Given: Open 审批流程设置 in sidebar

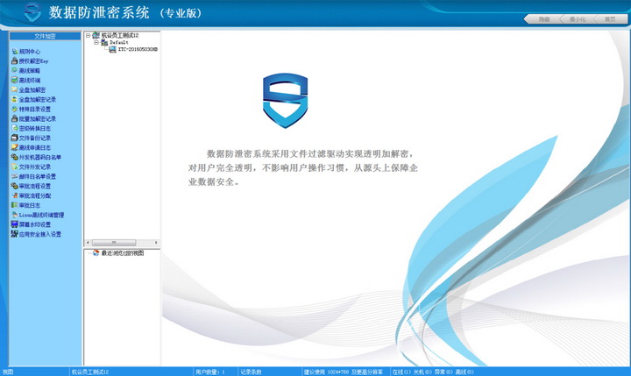Looking at the screenshot, I should click(32, 186).
